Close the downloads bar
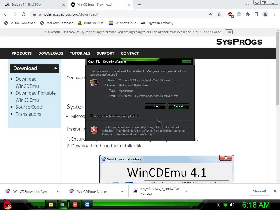 275,191
